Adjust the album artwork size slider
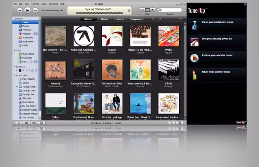 coord(160,19)
